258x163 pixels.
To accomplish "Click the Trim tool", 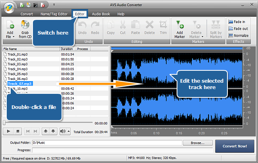I will (x=163, y=28).
